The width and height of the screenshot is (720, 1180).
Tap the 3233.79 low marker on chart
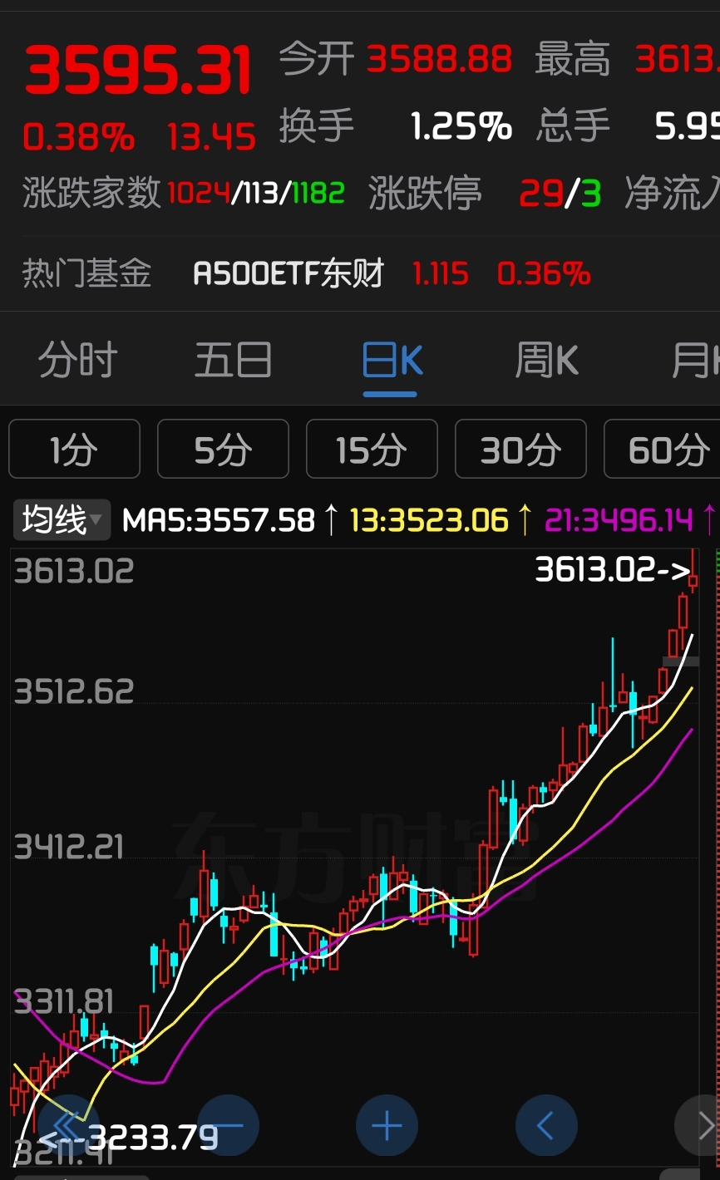pyautogui.click(x=152, y=1138)
